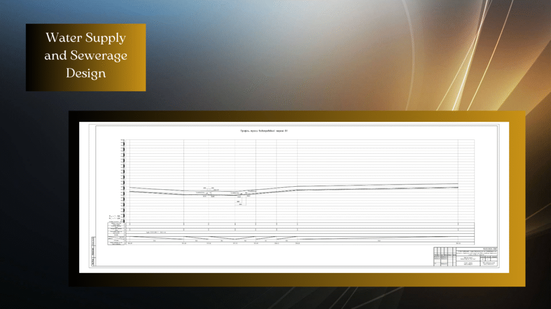Click the last station value at table's end
The height and width of the screenshot is (309, 551).
tap(457, 243)
